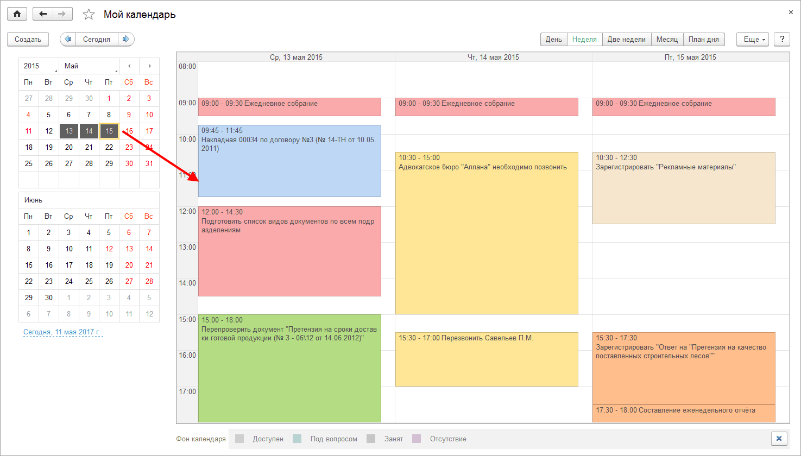
Task: Select June 12 in mini calendar
Action: pos(109,249)
